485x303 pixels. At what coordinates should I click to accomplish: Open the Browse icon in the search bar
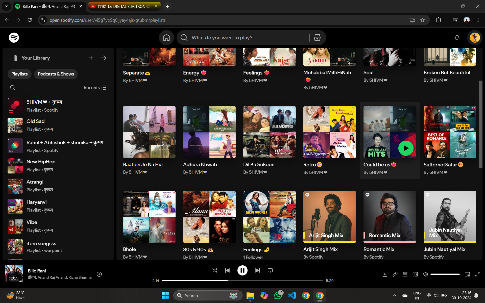click(x=317, y=38)
